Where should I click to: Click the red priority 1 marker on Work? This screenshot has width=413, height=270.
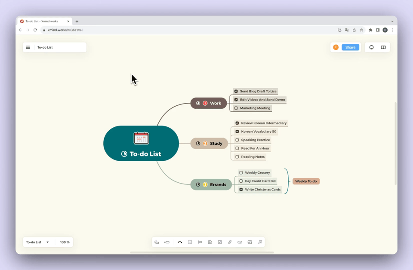pos(205,103)
